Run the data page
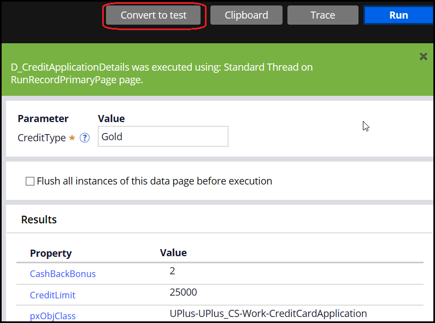435x323 pixels. [x=398, y=15]
